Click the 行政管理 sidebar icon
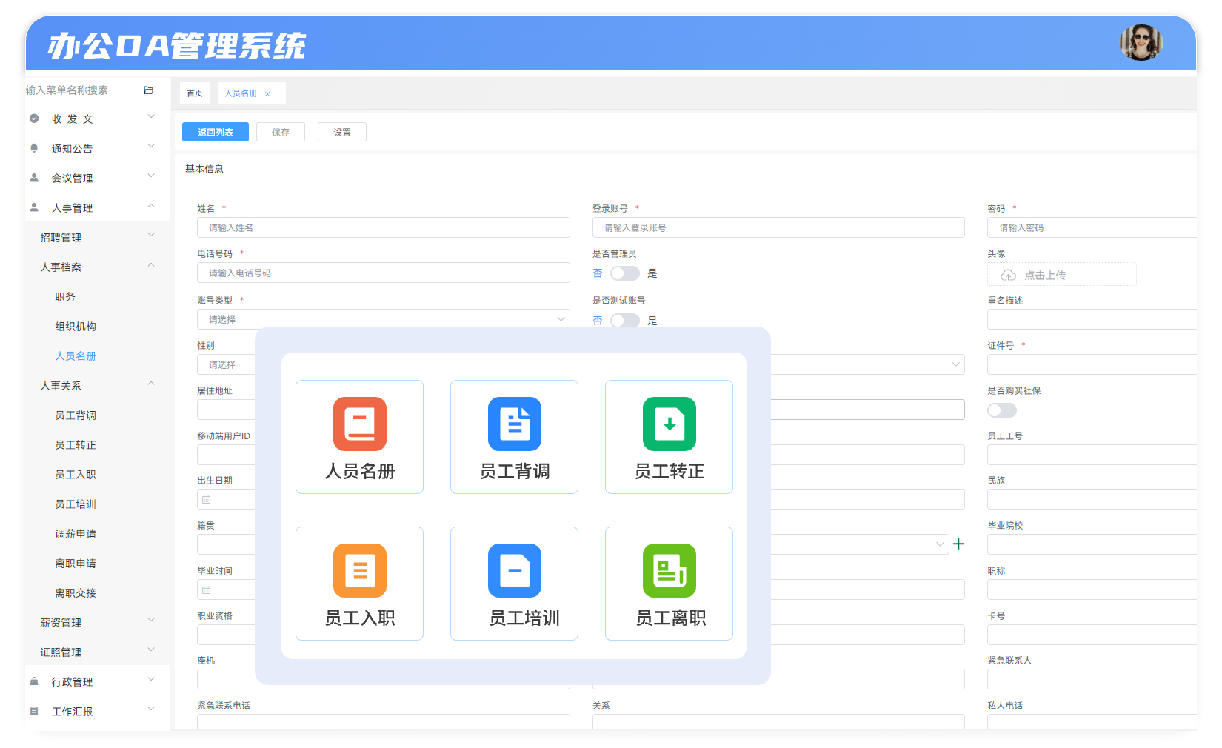The image size is (1222, 748). click(x=34, y=681)
